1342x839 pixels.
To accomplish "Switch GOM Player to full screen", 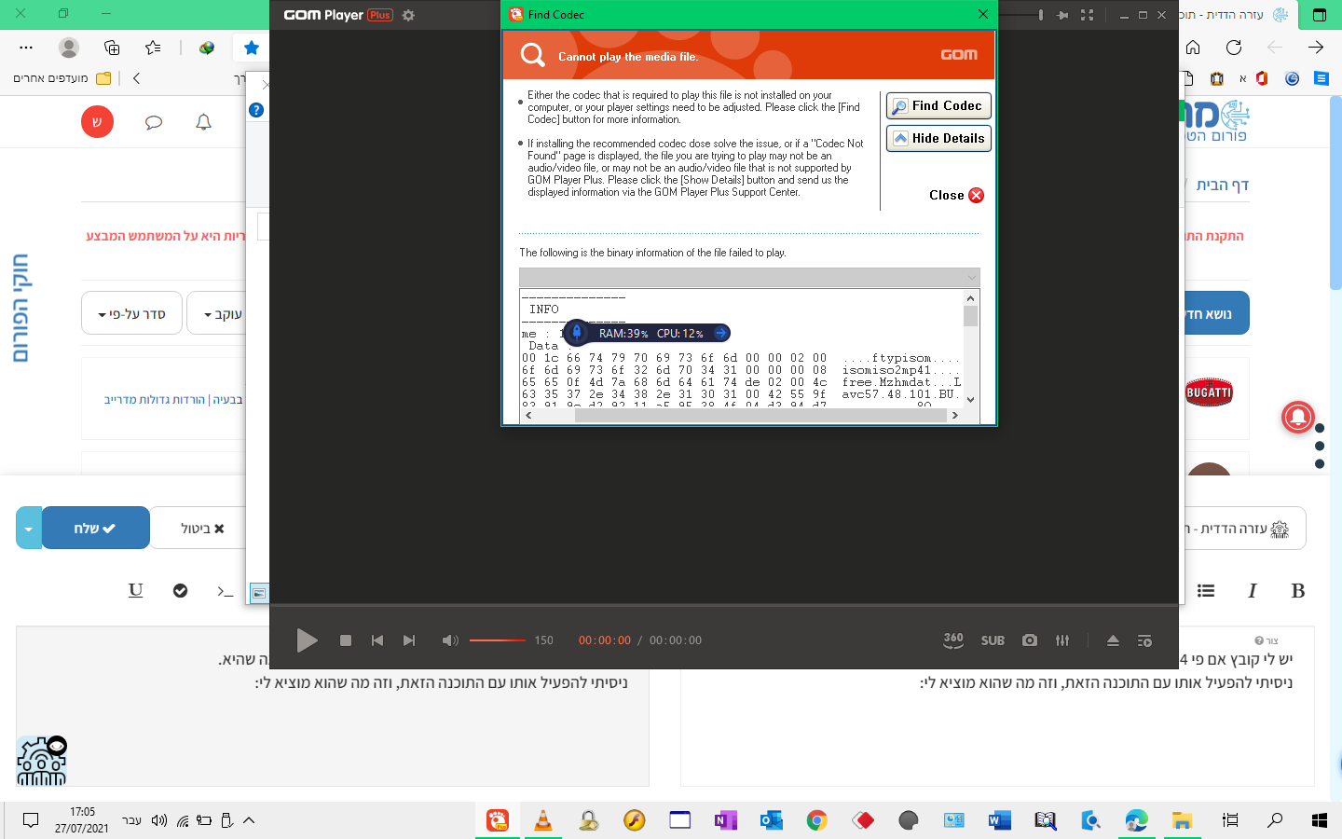I will (1087, 15).
